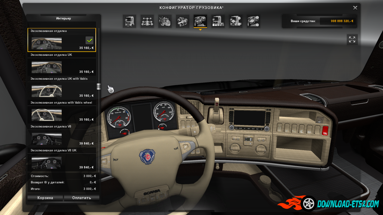This screenshot has width=383, height=215.
Task: Select Эксклюзивная отделка with Vabis wheel
Action: click(x=62, y=112)
